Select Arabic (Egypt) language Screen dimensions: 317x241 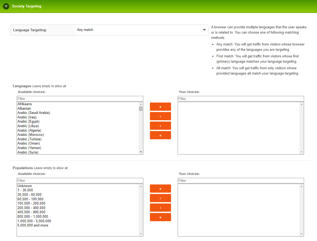click(x=78, y=121)
